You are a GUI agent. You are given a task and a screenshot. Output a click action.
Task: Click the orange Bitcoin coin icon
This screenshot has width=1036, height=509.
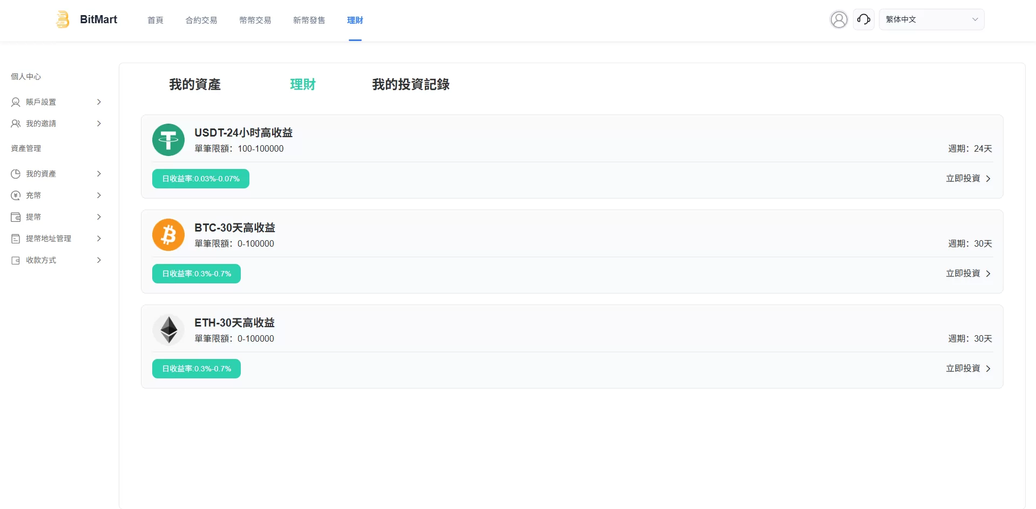[168, 235]
